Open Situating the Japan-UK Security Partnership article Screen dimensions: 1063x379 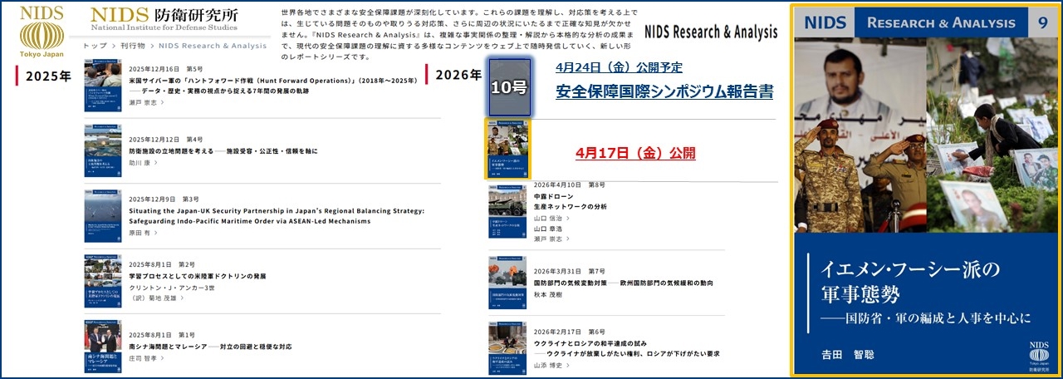coord(276,216)
